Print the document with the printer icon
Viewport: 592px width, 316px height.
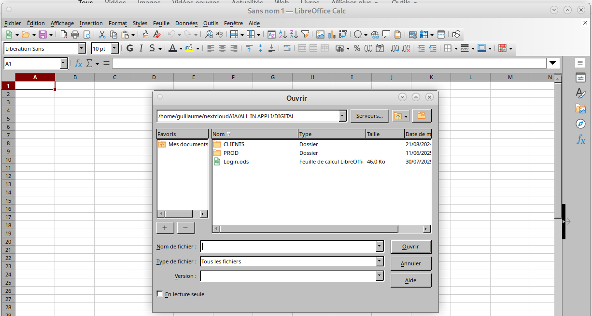point(75,35)
